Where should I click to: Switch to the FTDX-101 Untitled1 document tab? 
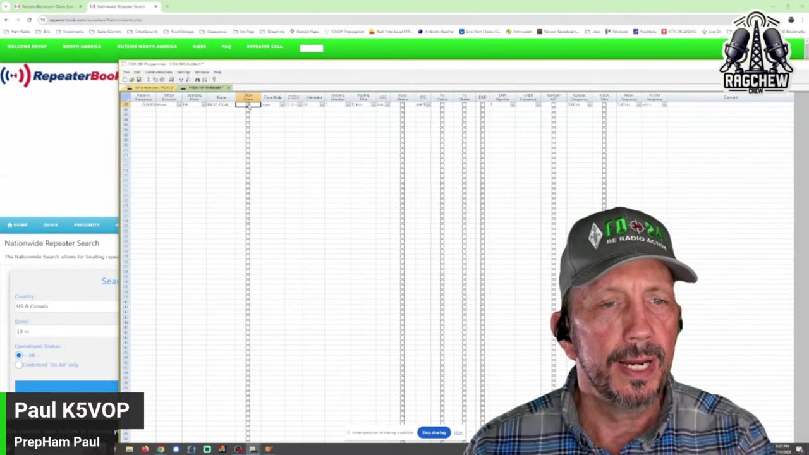[x=205, y=88]
